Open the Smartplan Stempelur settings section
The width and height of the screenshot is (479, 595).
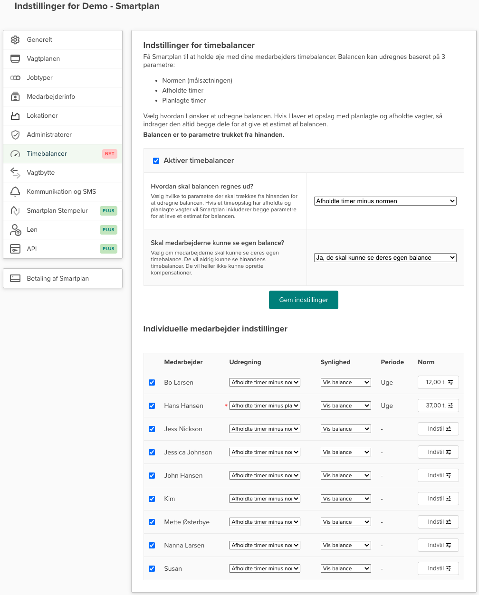(57, 211)
